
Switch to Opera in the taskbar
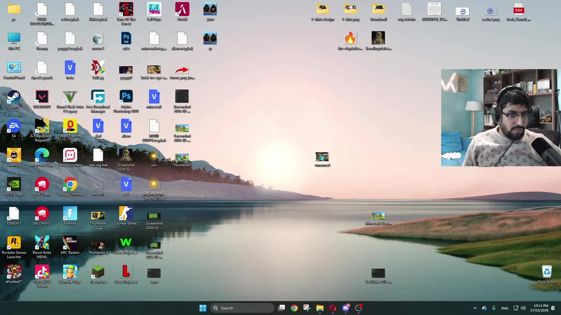click(333, 308)
